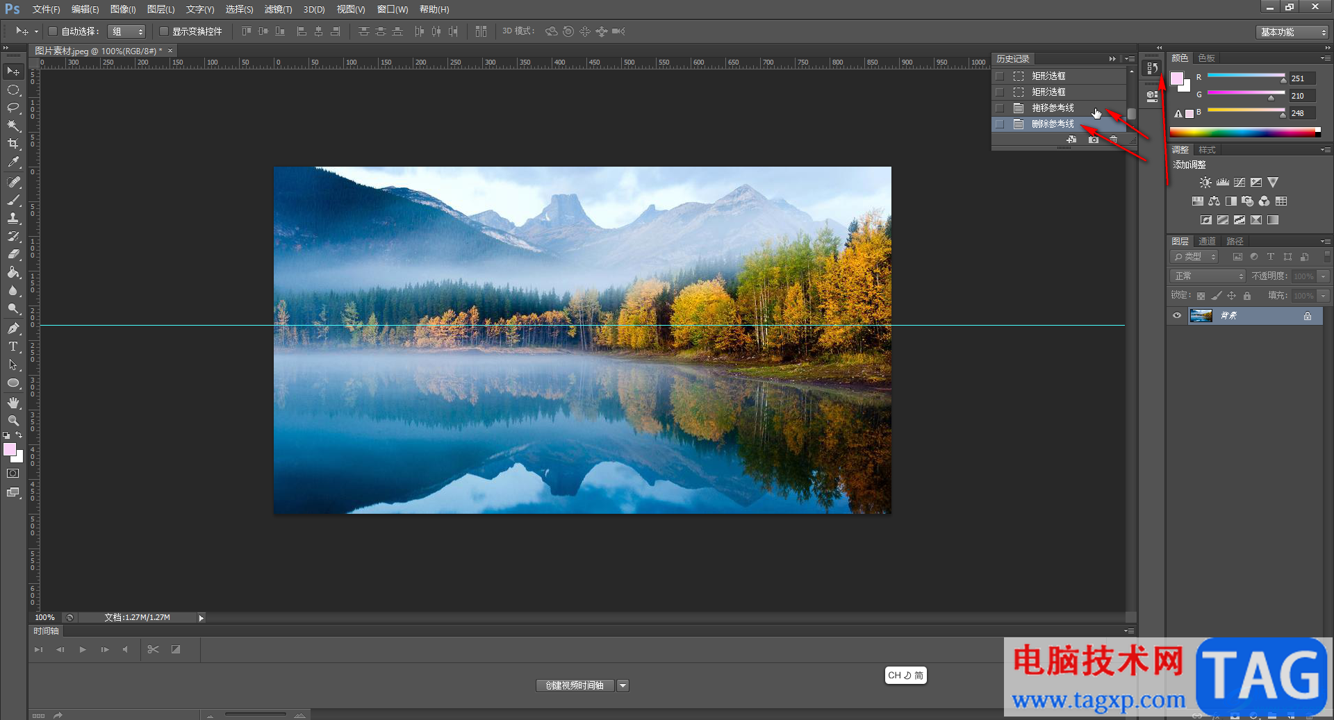Select the Elliptical Marquee tool
Image resolution: width=1334 pixels, height=720 pixels.
coord(13,90)
